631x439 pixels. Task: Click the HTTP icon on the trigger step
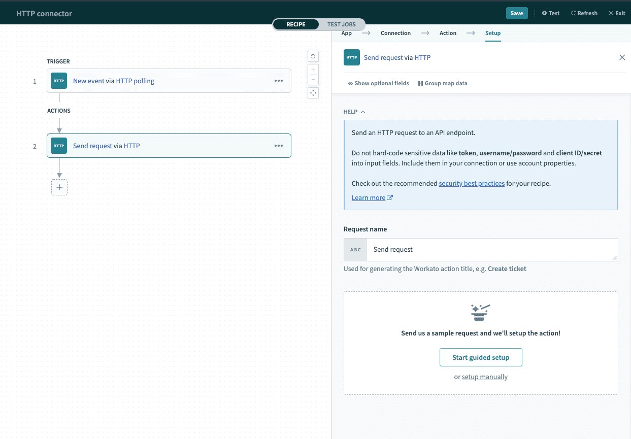(x=58, y=81)
